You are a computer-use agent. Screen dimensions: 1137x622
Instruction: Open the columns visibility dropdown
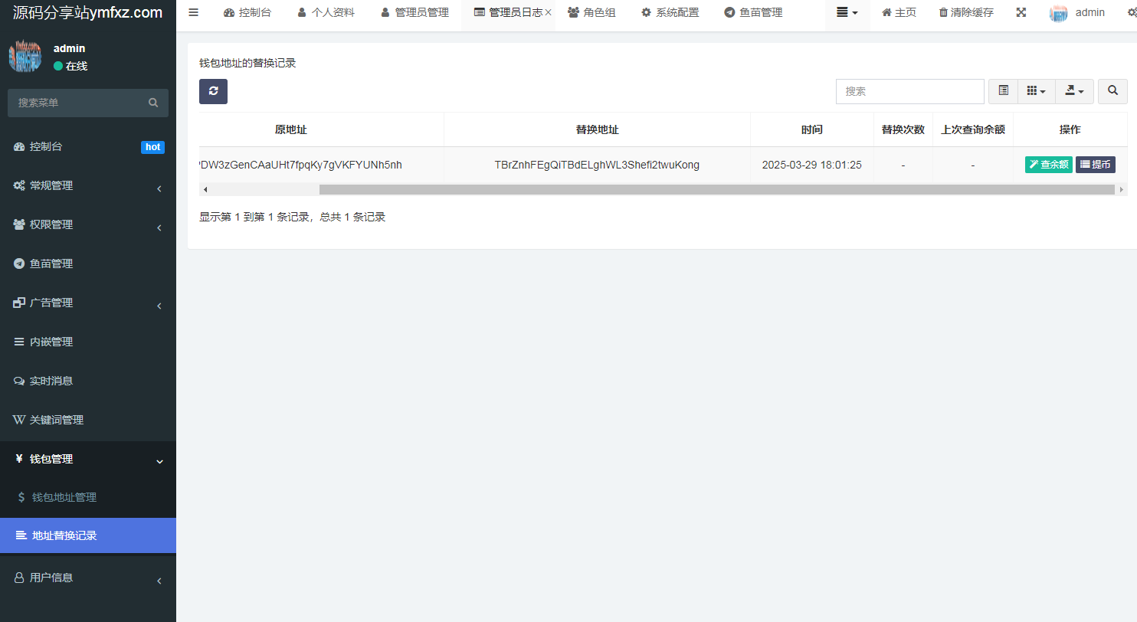click(1036, 91)
